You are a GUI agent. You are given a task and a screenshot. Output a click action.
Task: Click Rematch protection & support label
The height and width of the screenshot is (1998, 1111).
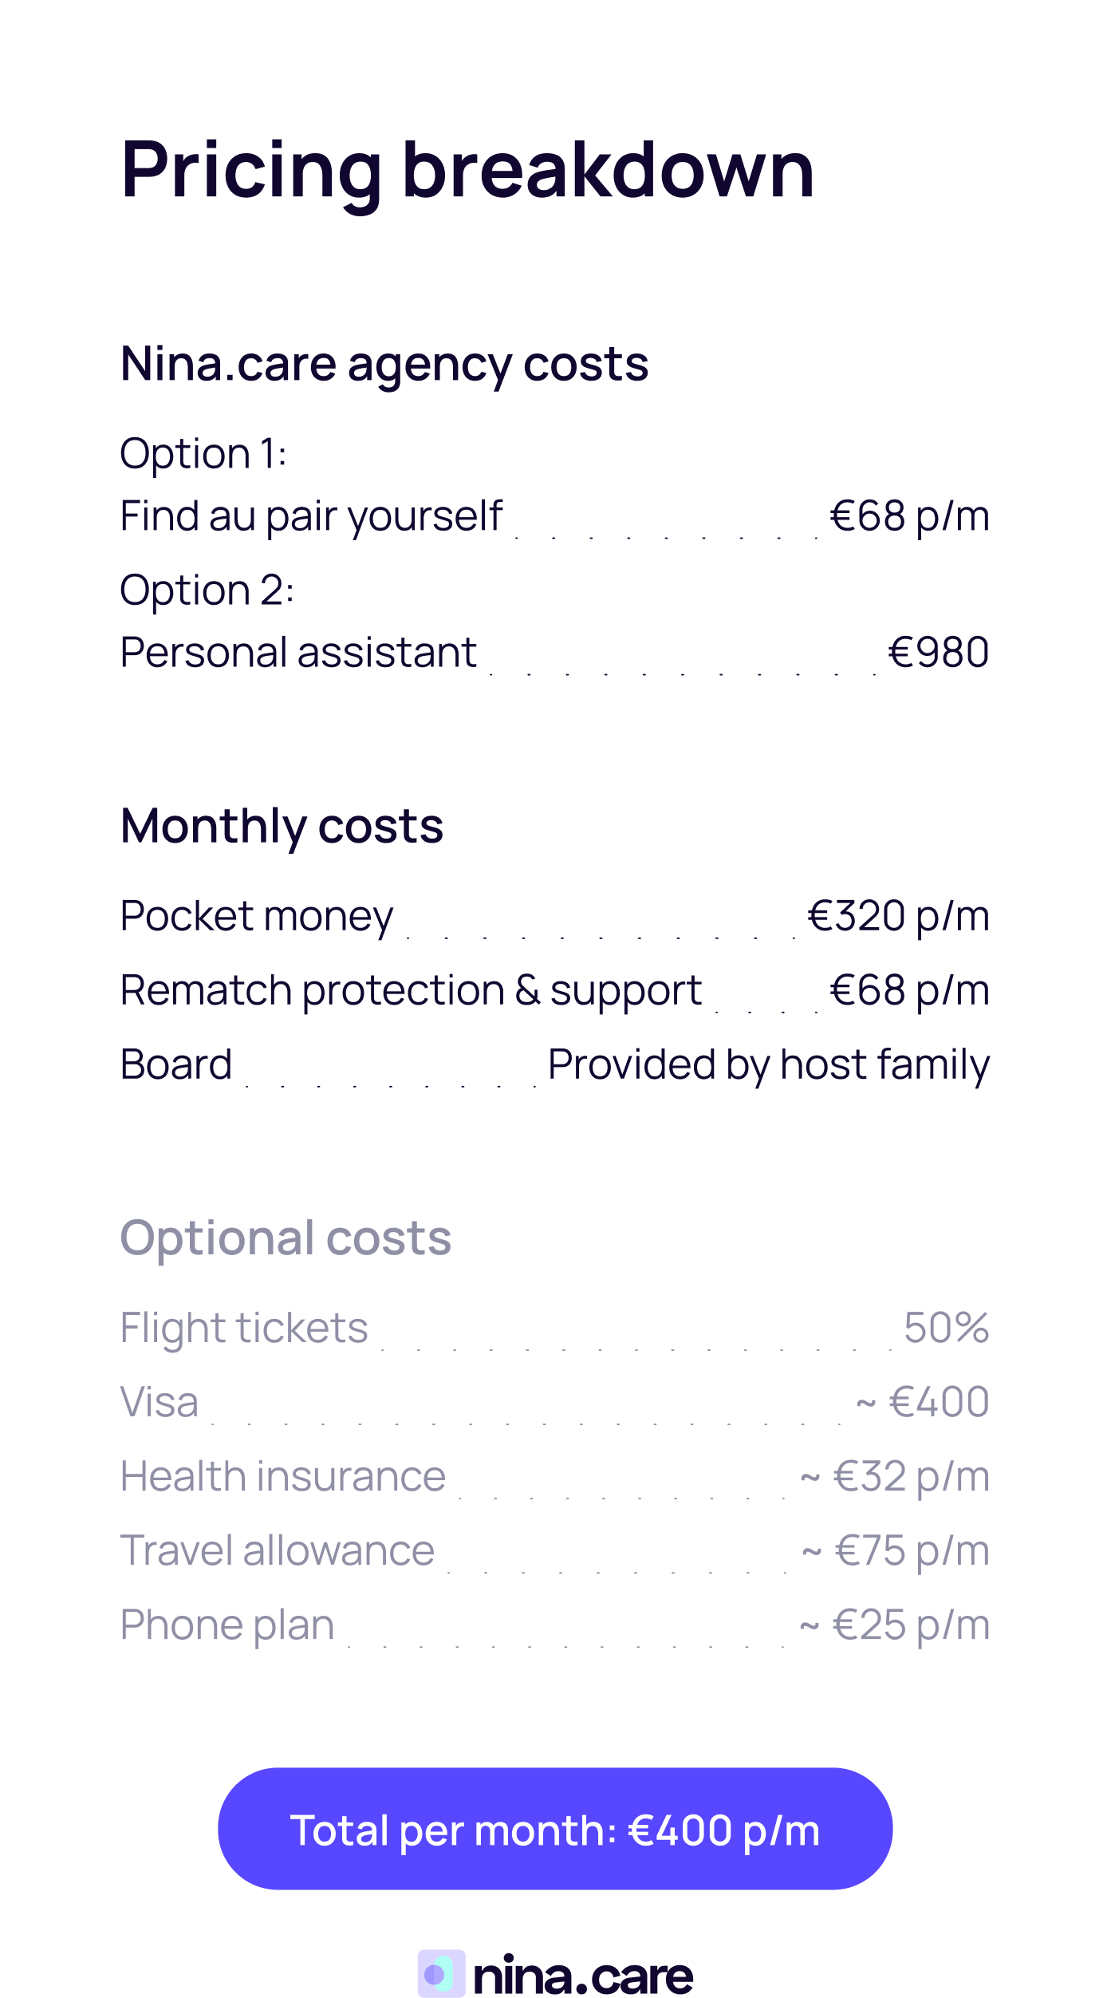411,990
